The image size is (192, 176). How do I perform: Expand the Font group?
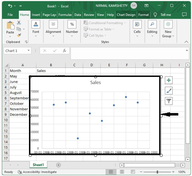pyautogui.click(x=36, y=29)
